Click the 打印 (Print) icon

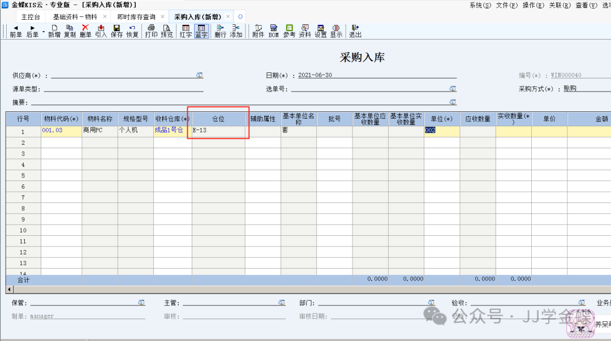tap(151, 31)
